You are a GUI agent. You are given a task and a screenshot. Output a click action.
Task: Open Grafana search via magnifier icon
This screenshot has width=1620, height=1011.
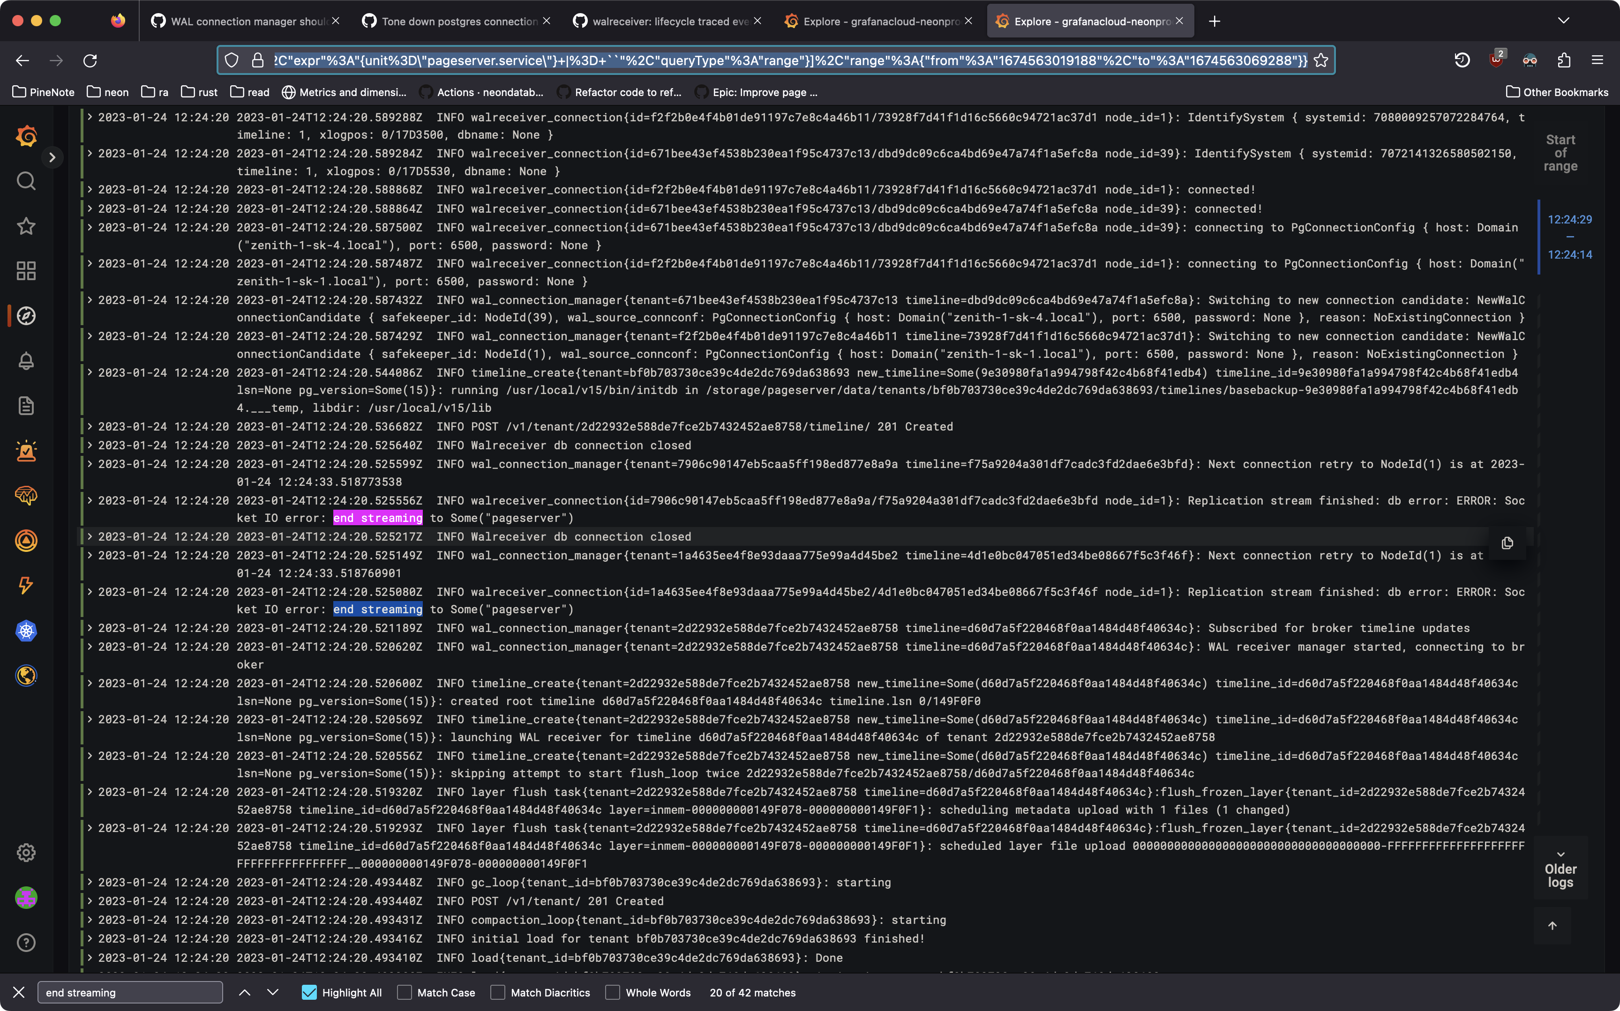[x=26, y=180]
